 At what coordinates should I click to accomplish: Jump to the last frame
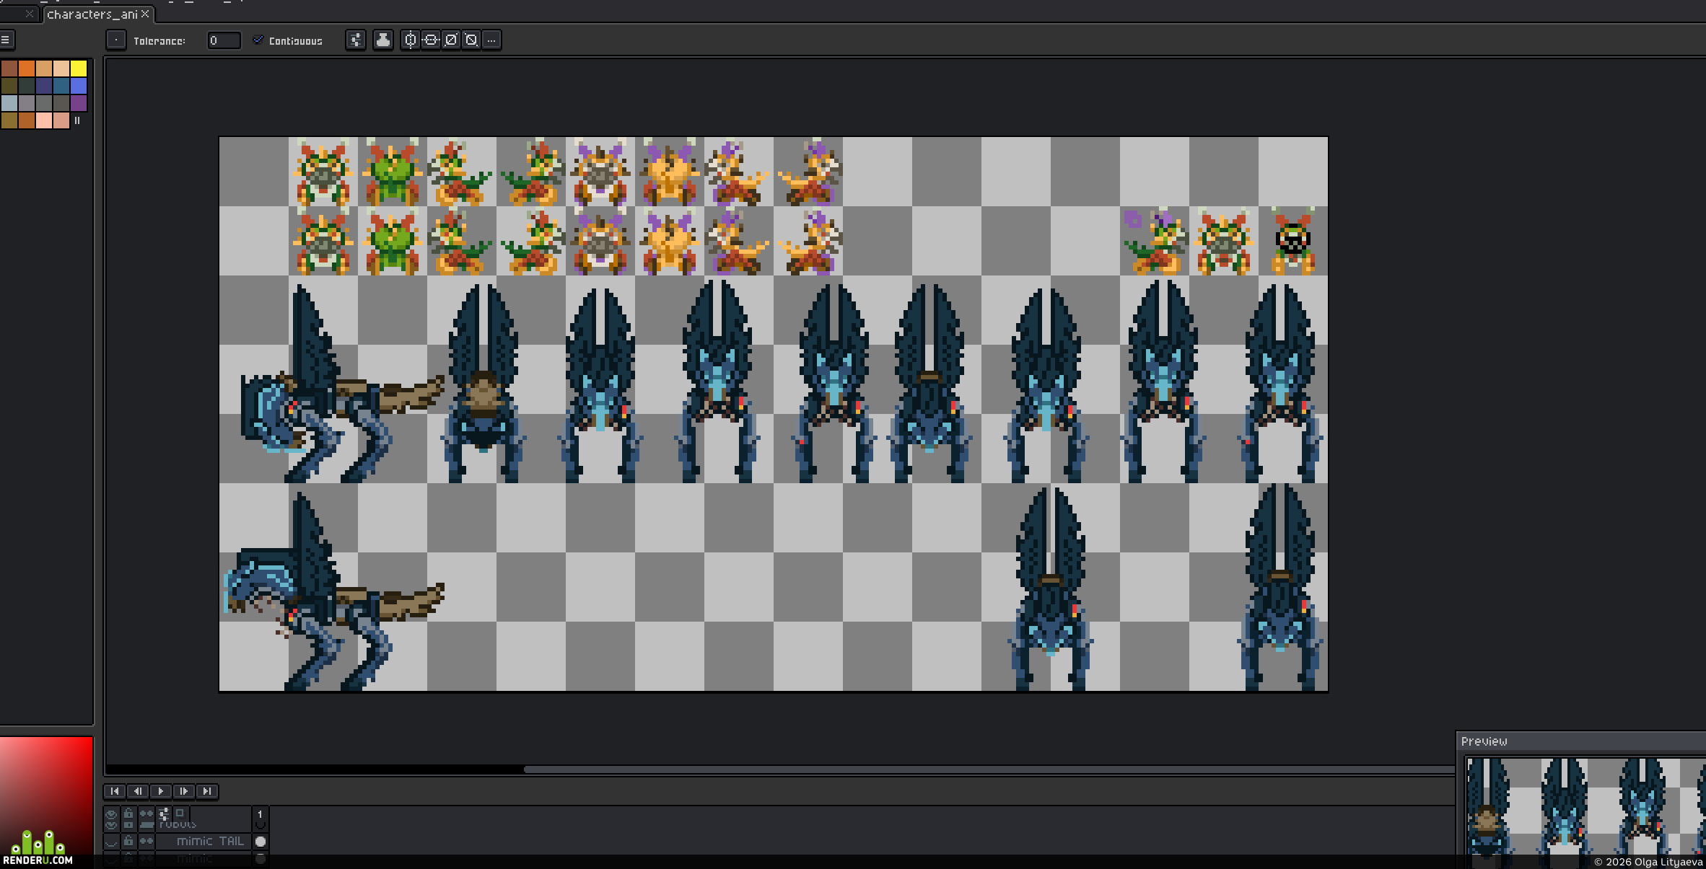tap(207, 791)
